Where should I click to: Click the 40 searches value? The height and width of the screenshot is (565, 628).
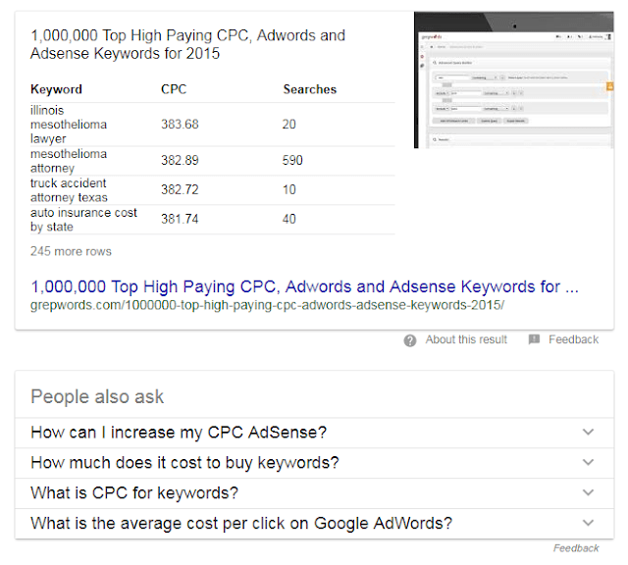coord(288,219)
